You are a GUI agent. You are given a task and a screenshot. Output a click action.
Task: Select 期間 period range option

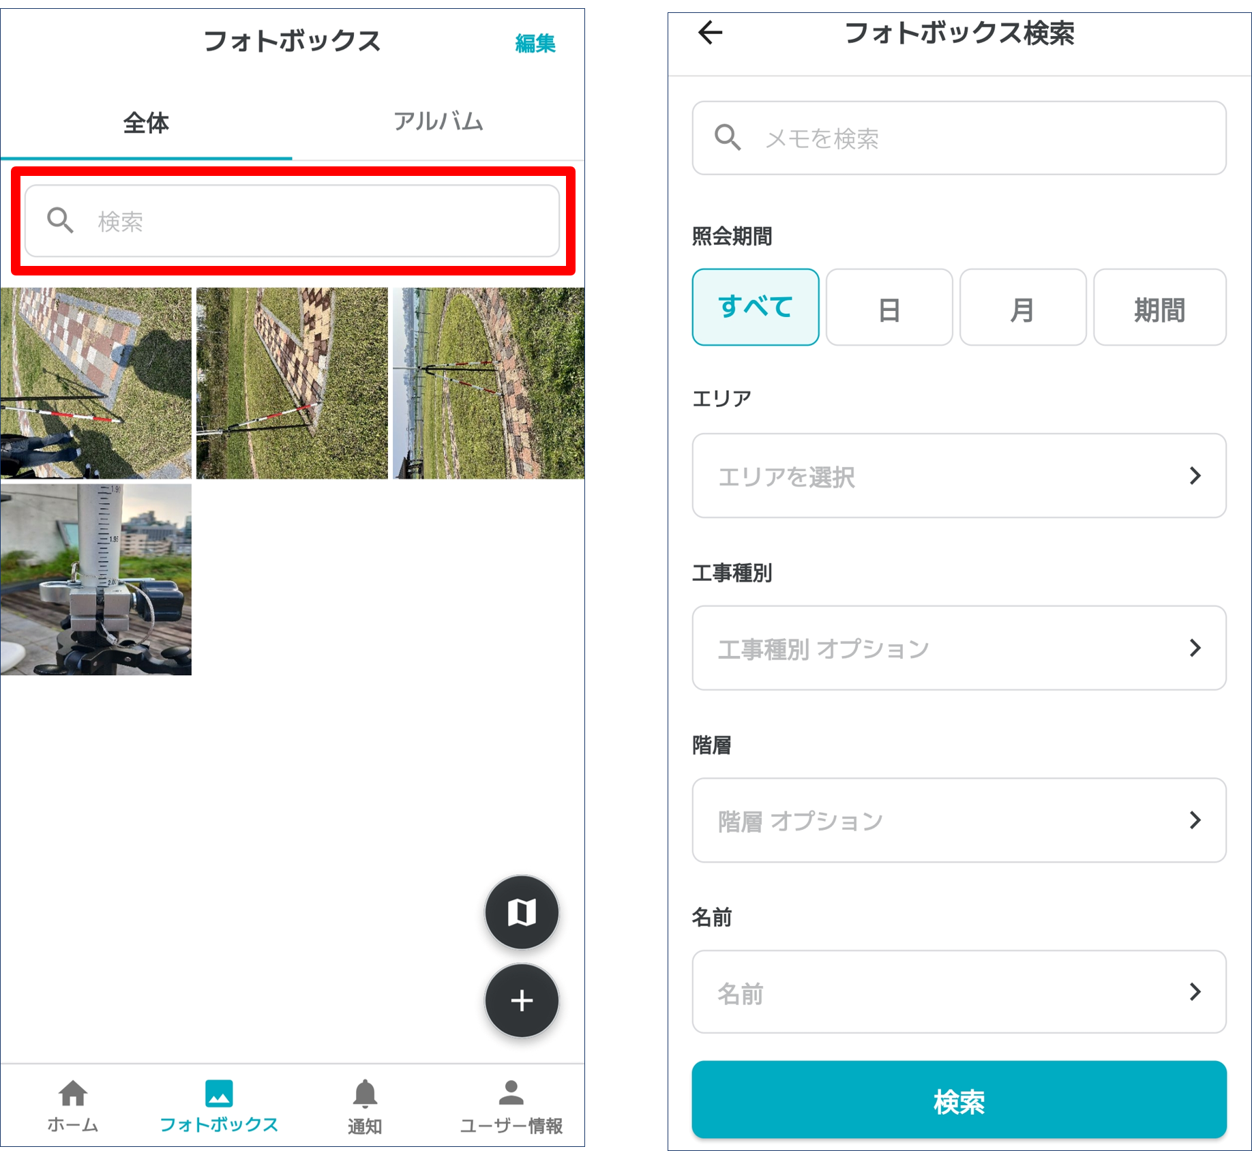tap(1159, 308)
